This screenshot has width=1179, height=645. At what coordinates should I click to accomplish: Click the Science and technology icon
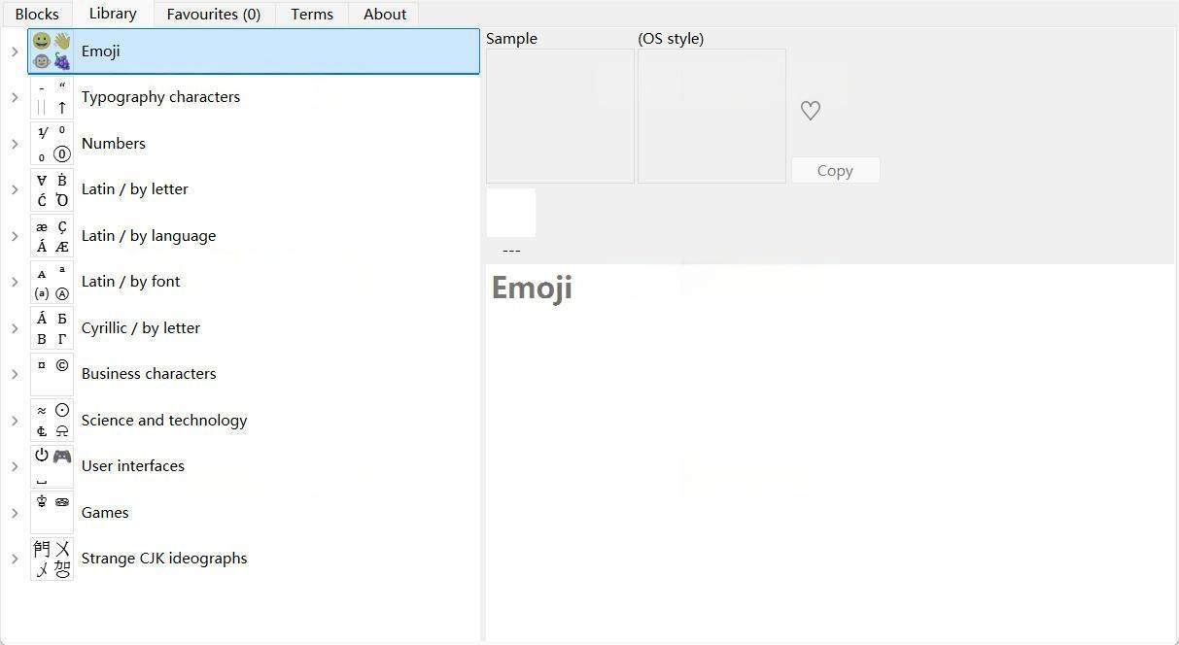pos(52,421)
